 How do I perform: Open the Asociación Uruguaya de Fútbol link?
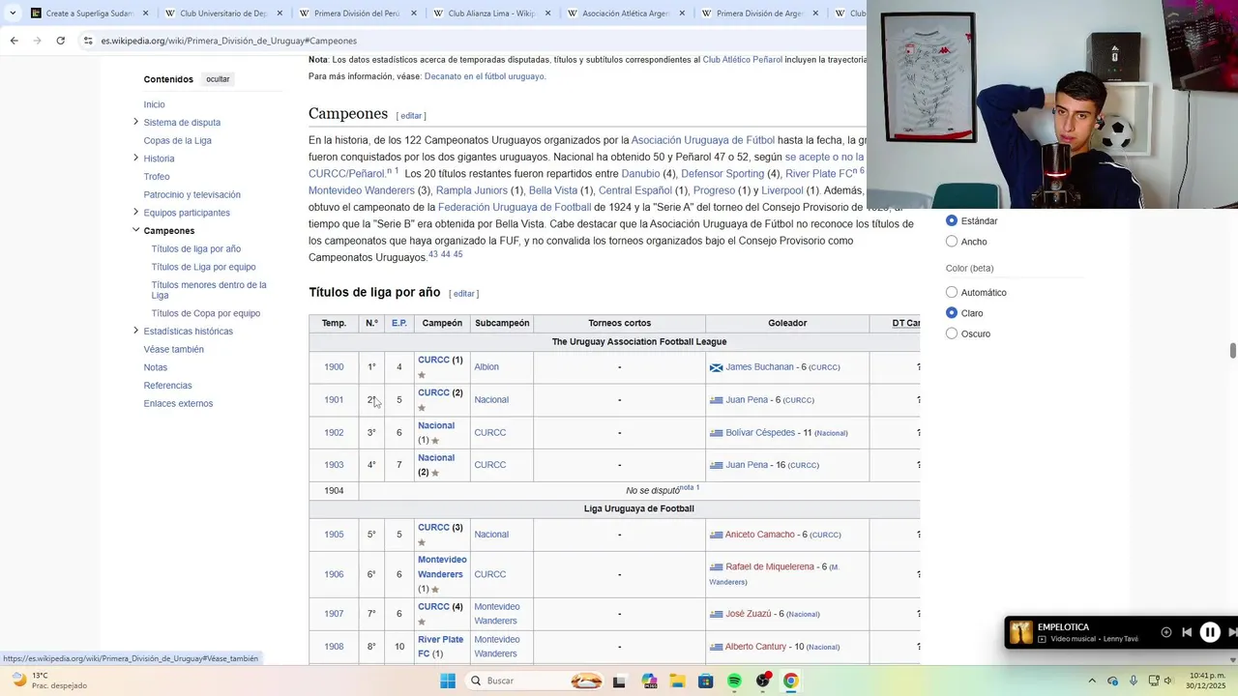pyautogui.click(x=703, y=140)
